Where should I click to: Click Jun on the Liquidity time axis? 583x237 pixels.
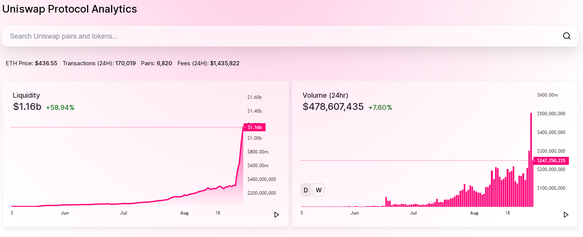click(x=65, y=213)
